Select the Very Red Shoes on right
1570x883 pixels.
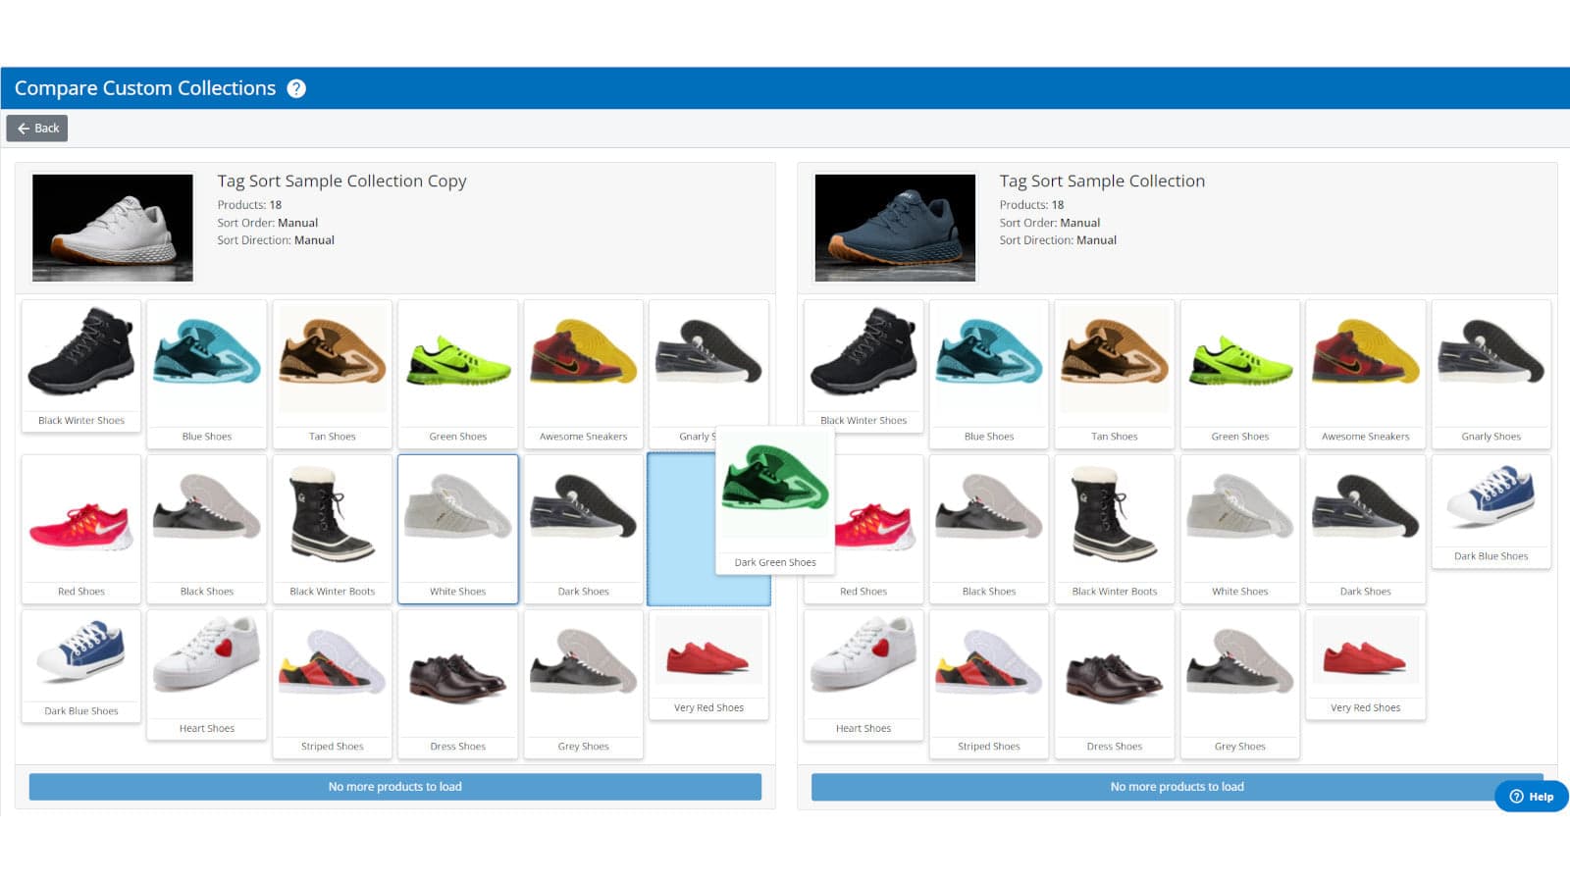click(x=1365, y=665)
